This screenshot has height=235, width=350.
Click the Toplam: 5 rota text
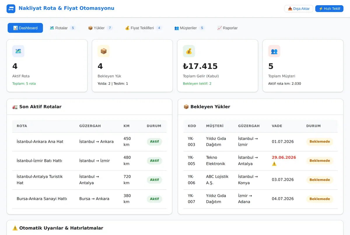tap(24, 84)
